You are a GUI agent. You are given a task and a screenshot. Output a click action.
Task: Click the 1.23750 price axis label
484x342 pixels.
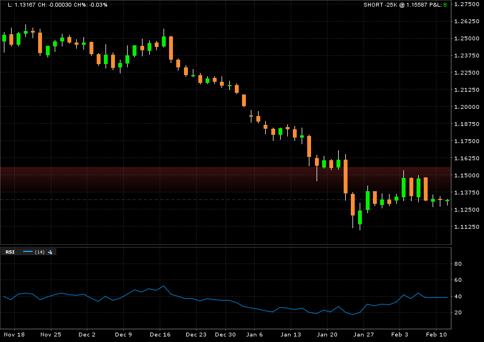[x=467, y=56]
